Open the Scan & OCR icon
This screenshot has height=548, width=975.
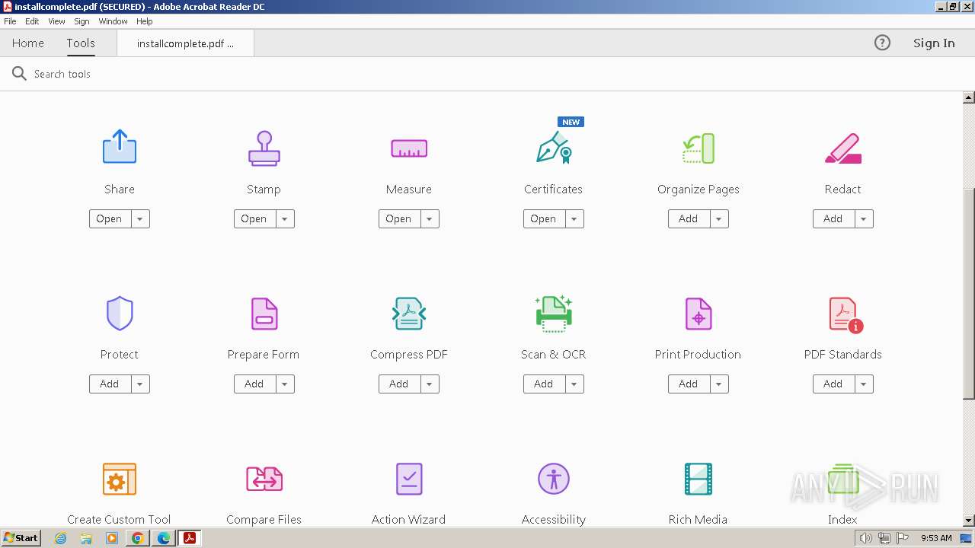pos(554,314)
